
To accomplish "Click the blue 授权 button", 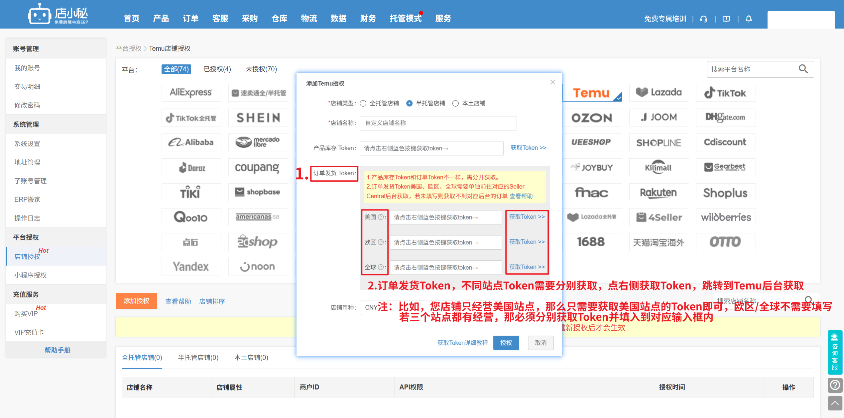I will (506, 343).
